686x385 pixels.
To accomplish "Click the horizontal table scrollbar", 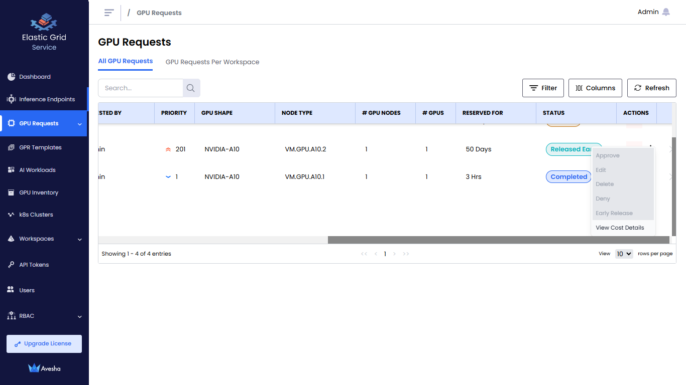I will click(x=498, y=240).
